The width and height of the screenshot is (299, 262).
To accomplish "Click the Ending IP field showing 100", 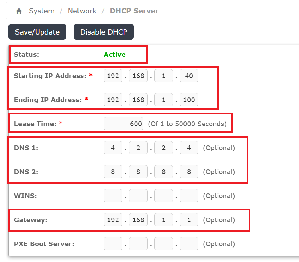I will tap(189, 100).
